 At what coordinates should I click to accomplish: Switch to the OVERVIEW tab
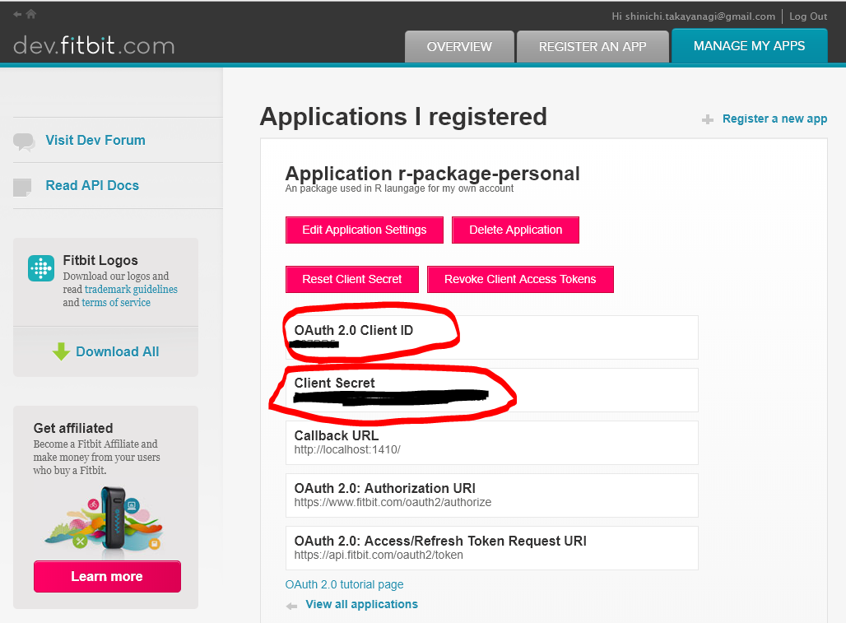459,47
